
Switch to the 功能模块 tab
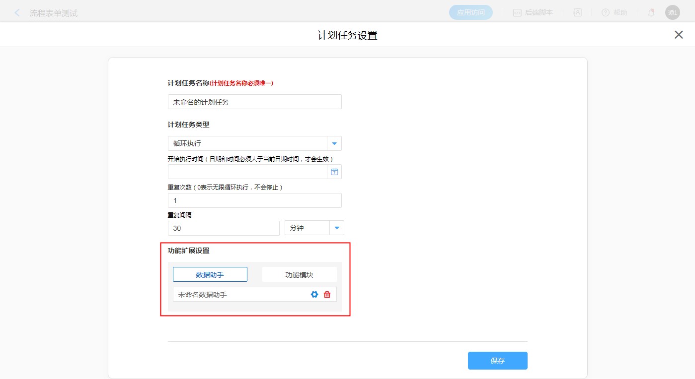[x=299, y=274]
